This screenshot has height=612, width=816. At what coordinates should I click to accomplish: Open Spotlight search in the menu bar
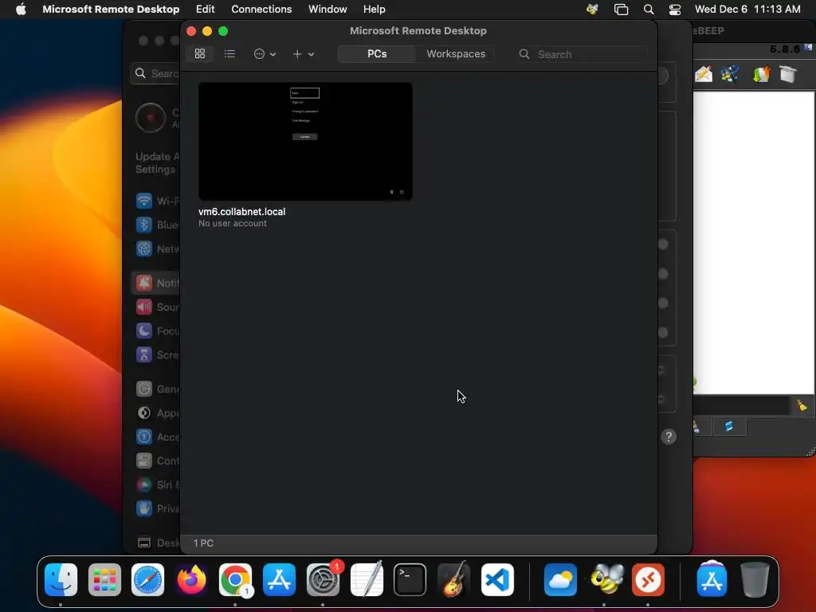click(x=649, y=9)
